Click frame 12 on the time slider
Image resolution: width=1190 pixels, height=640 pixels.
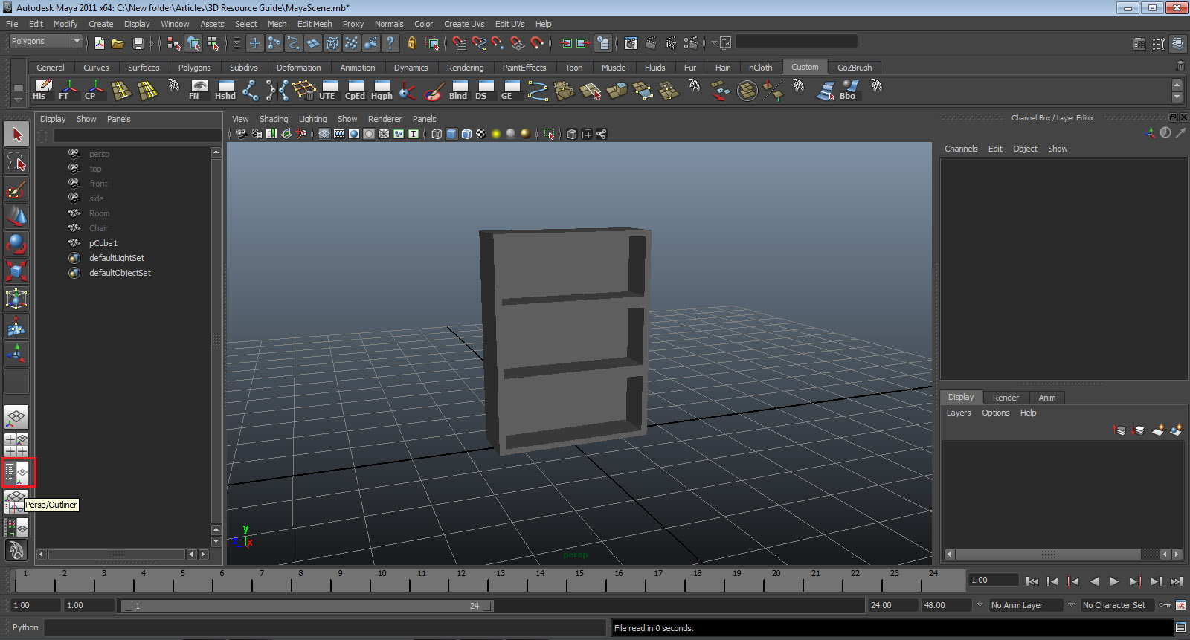click(x=461, y=581)
